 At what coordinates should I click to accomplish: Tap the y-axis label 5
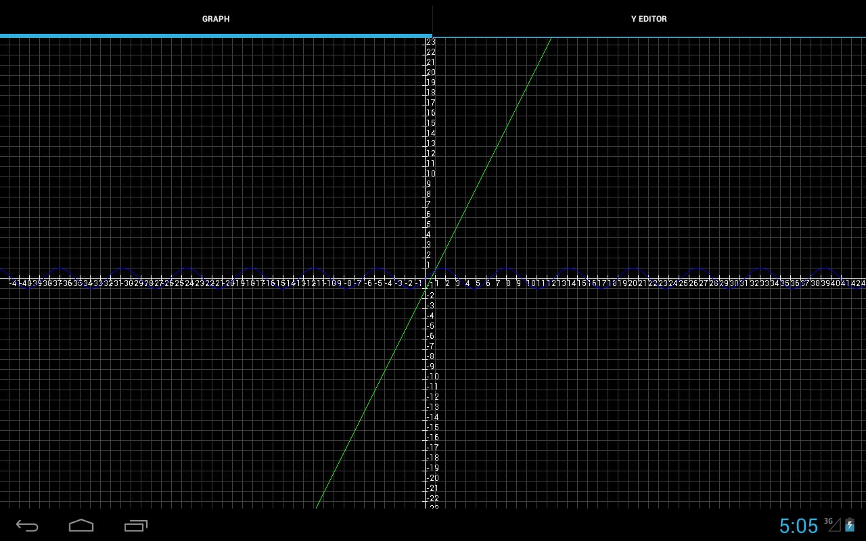tap(429, 225)
